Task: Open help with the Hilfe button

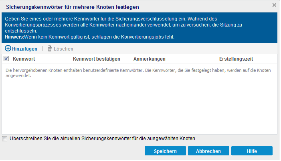Action: [252, 151]
